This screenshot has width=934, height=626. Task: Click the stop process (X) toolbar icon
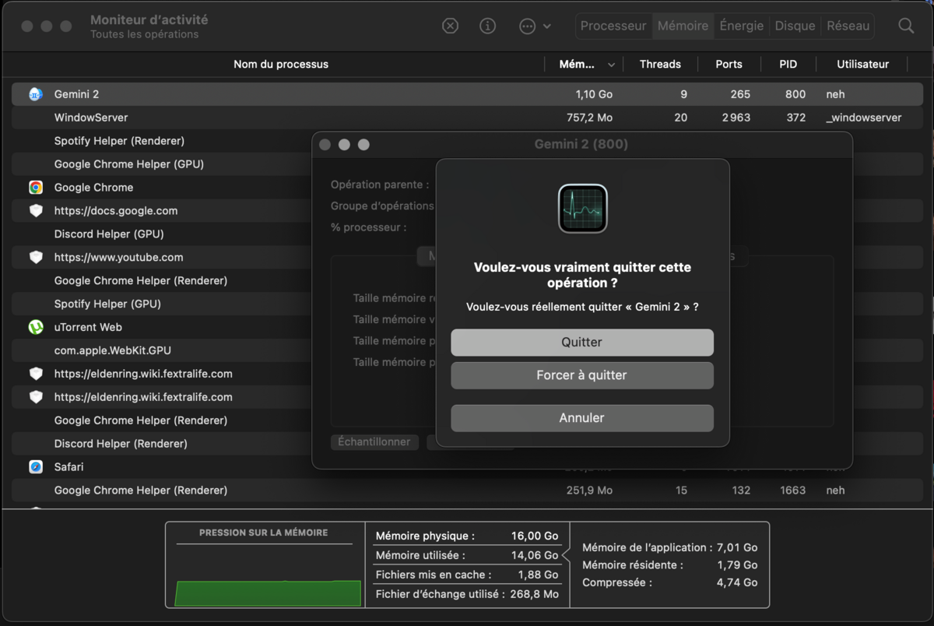point(450,26)
